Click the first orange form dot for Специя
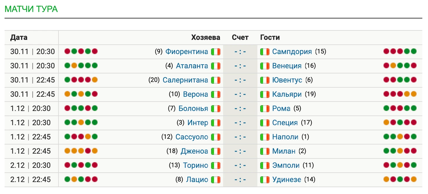Screen dimensions: 428x194 tap(386, 122)
